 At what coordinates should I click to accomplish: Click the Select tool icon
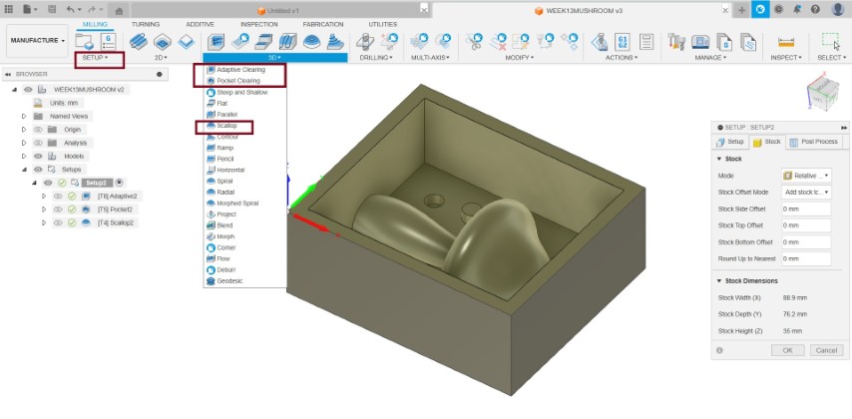[830, 41]
